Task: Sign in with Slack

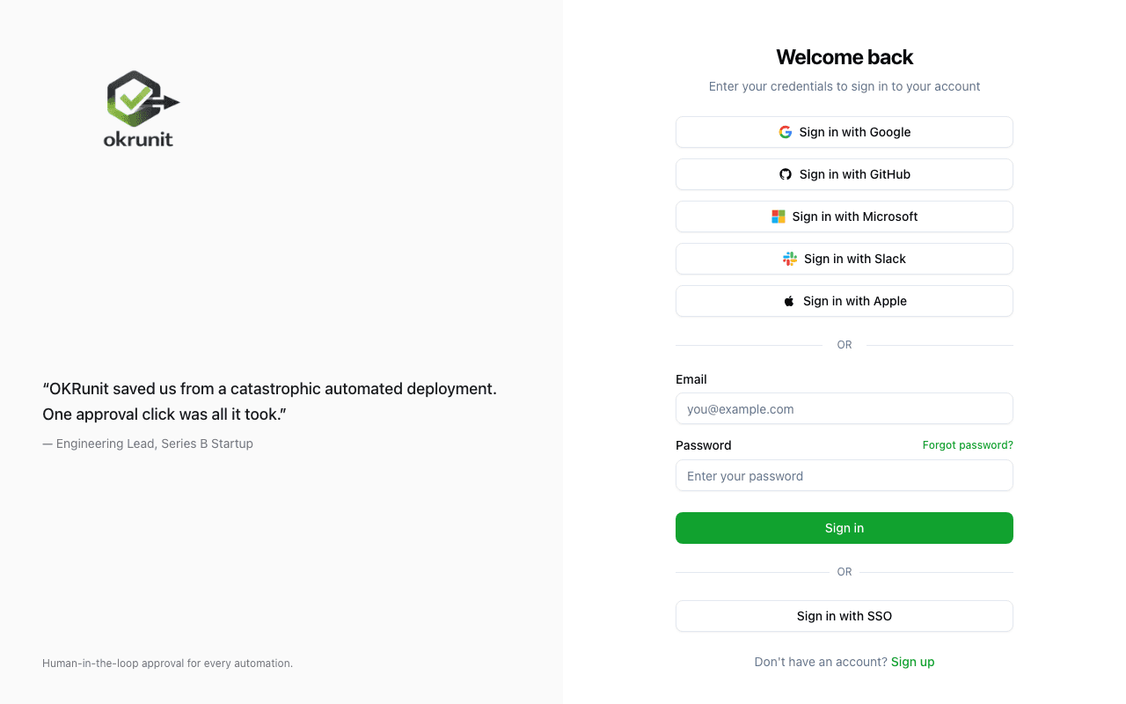Action: click(844, 258)
